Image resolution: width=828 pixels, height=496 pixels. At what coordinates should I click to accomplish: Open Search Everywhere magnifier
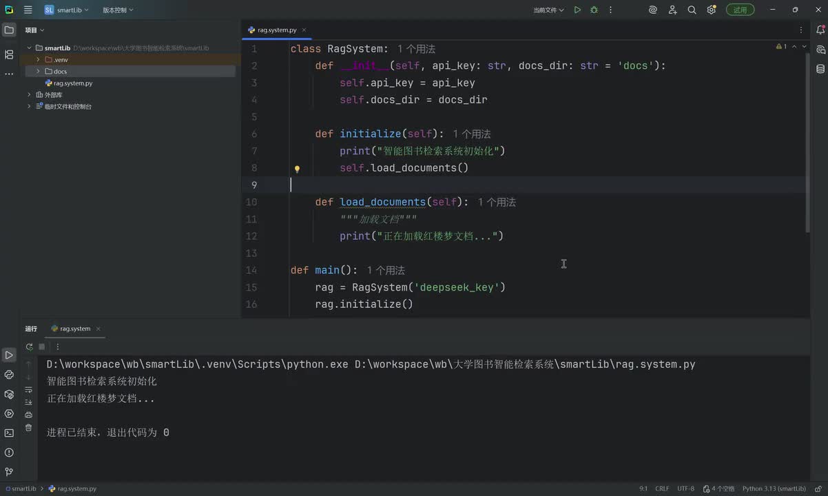pyautogui.click(x=692, y=10)
